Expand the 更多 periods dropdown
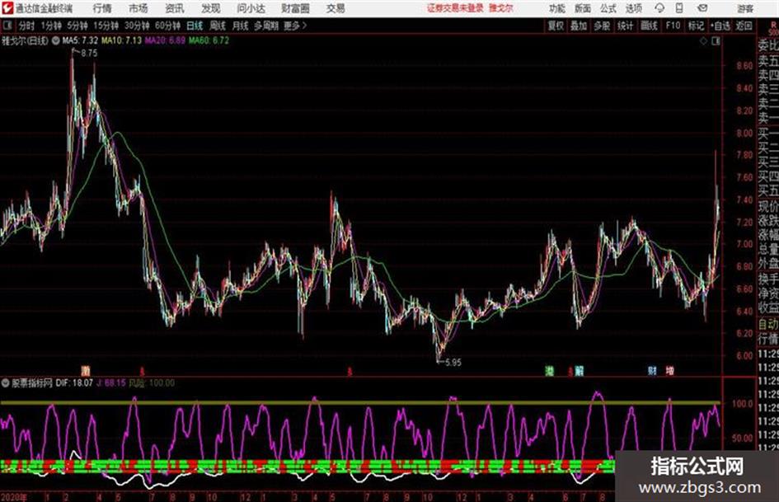Viewport: 779px width, 502px height. point(295,26)
